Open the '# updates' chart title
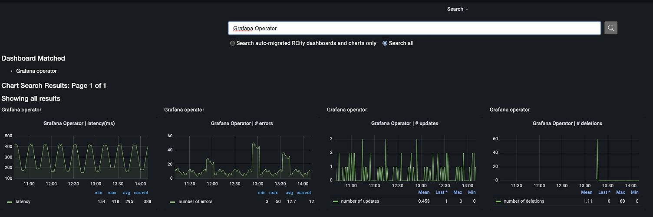 click(x=405, y=123)
